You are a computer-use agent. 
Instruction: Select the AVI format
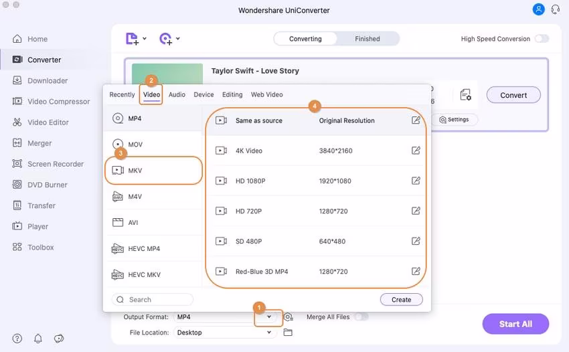[153, 222]
